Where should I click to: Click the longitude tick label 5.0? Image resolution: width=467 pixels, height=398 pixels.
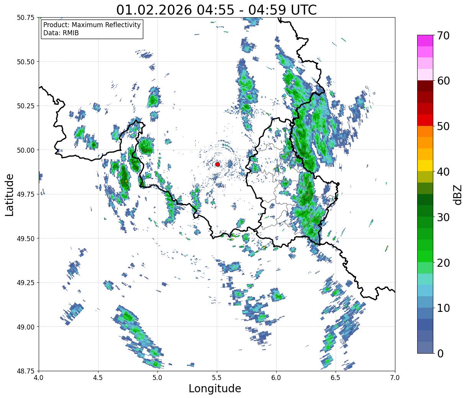[x=157, y=378]
